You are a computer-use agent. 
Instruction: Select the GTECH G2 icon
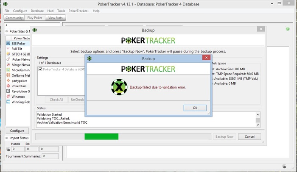click(x=8, y=54)
